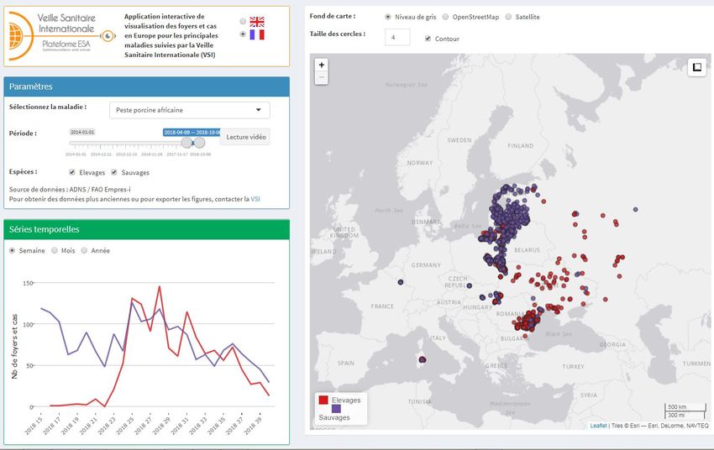This screenshot has width=714, height=450.
Task: Click the red Elevages legend swatch
Action: [x=323, y=400]
